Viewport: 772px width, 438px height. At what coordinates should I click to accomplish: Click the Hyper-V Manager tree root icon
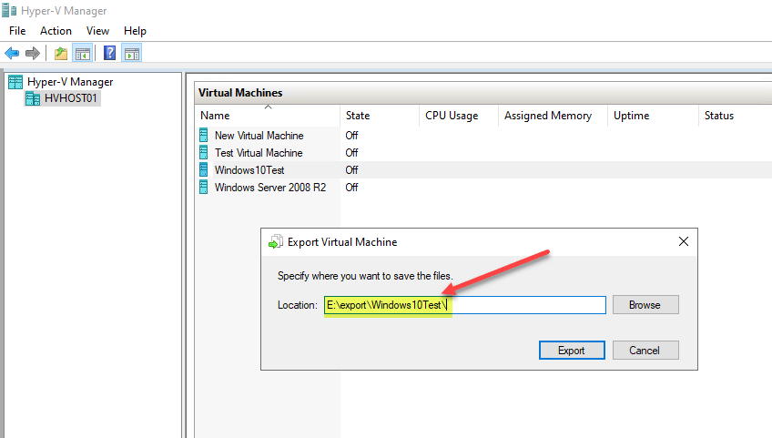pyautogui.click(x=15, y=82)
